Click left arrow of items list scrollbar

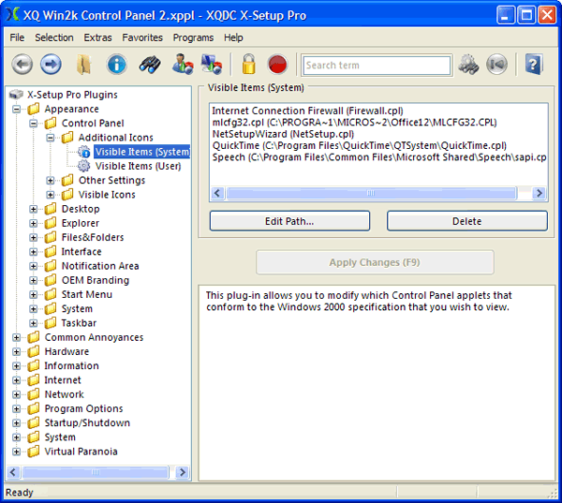tap(217, 193)
